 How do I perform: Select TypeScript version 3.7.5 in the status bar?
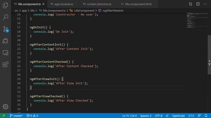point(191,116)
